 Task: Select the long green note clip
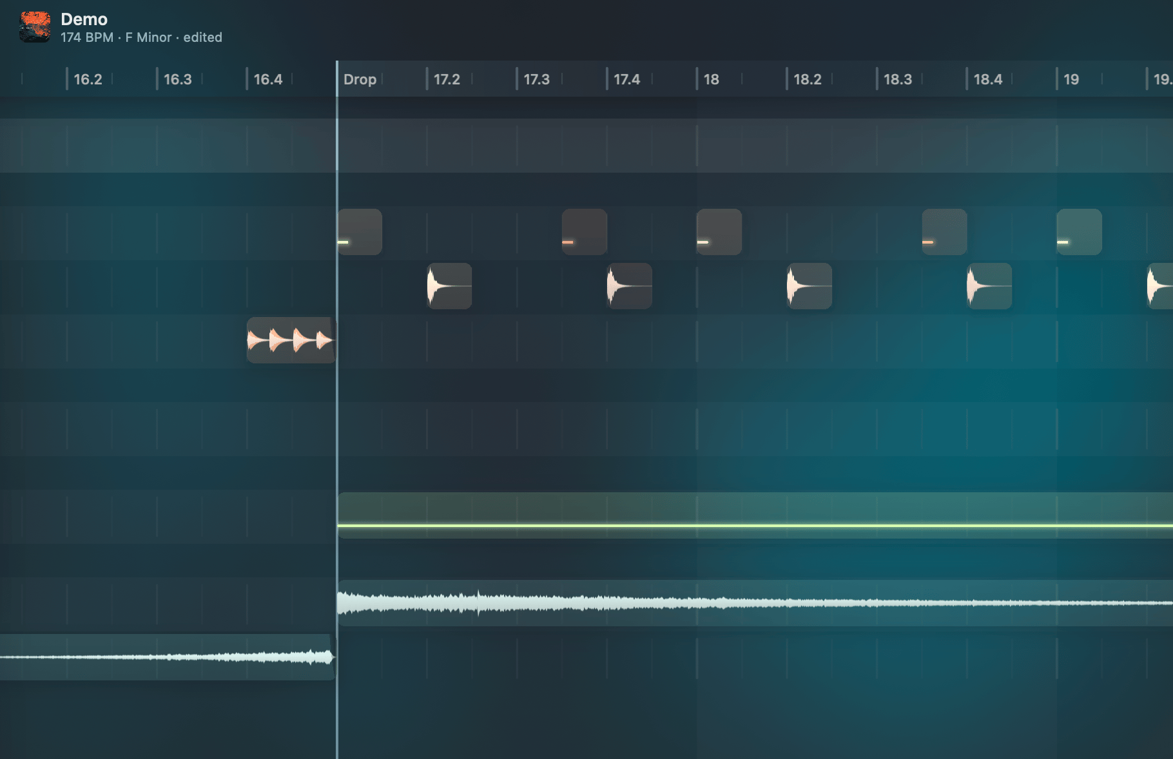755,515
